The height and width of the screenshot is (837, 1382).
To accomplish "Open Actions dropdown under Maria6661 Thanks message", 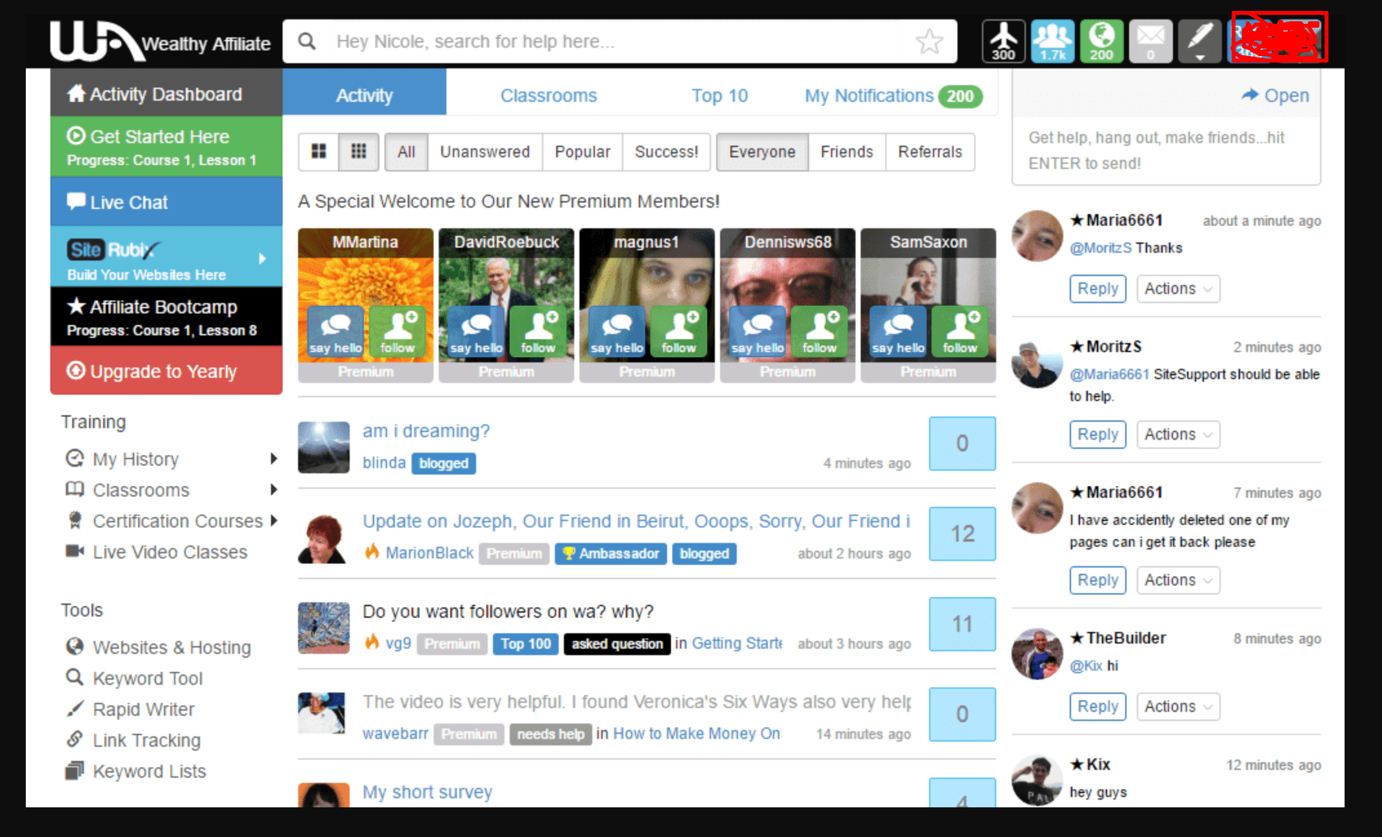I will point(1178,288).
